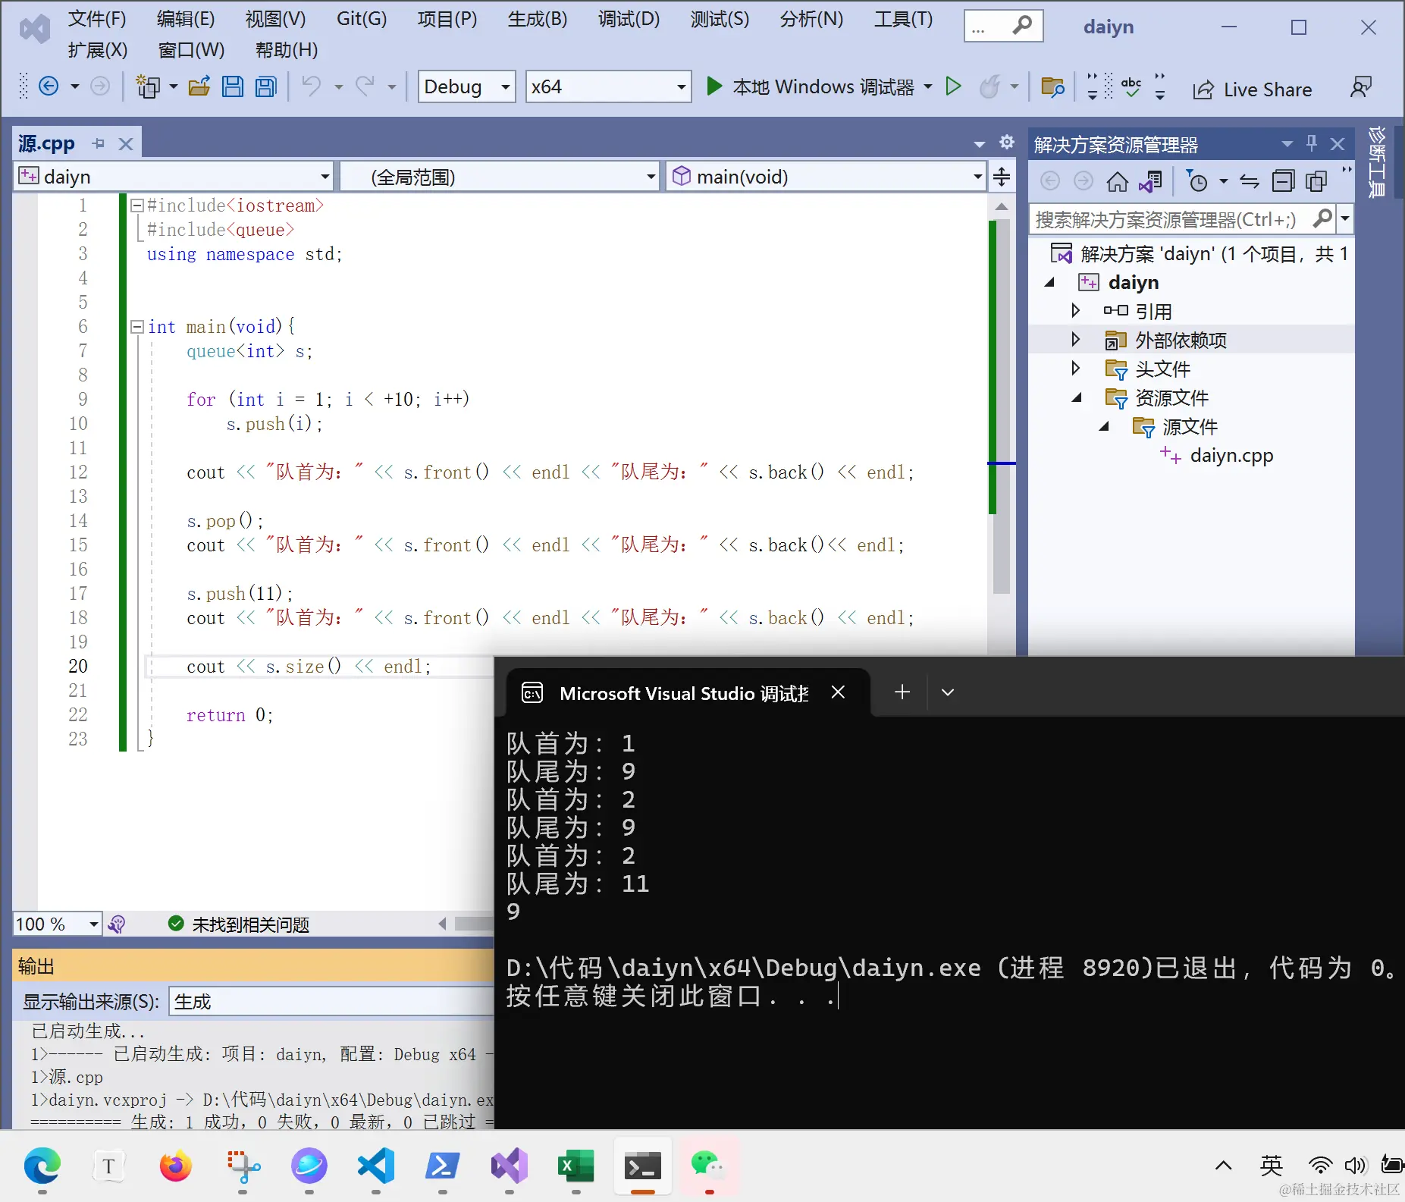Add a new tab in the console window

point(902,692)
